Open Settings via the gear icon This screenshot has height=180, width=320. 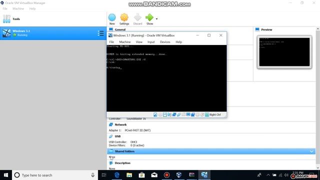tap(124, 17)
